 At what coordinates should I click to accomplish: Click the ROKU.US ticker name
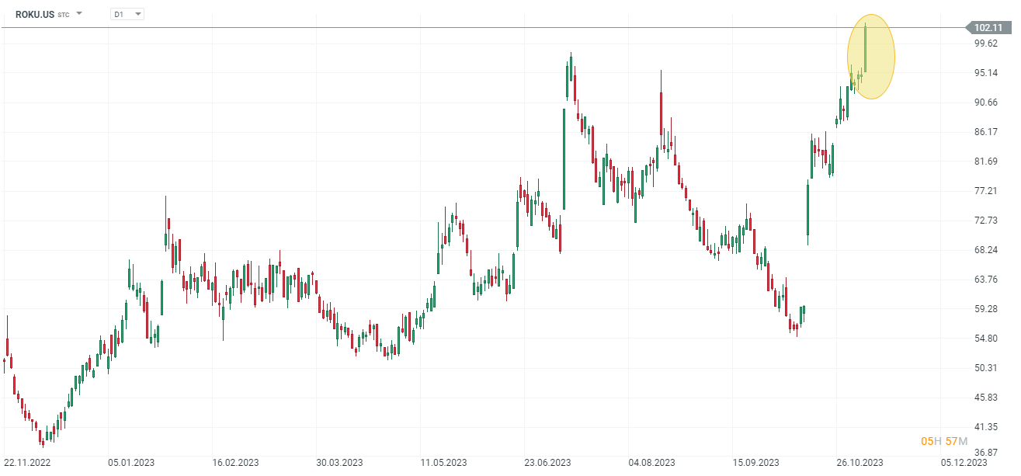[x=35, y=14]
